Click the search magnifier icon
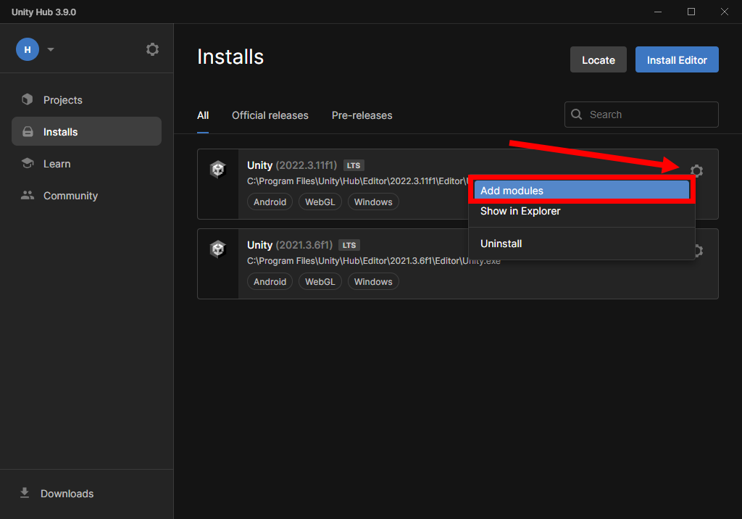Viewport: 742px width, 519px height. point(576,114)
